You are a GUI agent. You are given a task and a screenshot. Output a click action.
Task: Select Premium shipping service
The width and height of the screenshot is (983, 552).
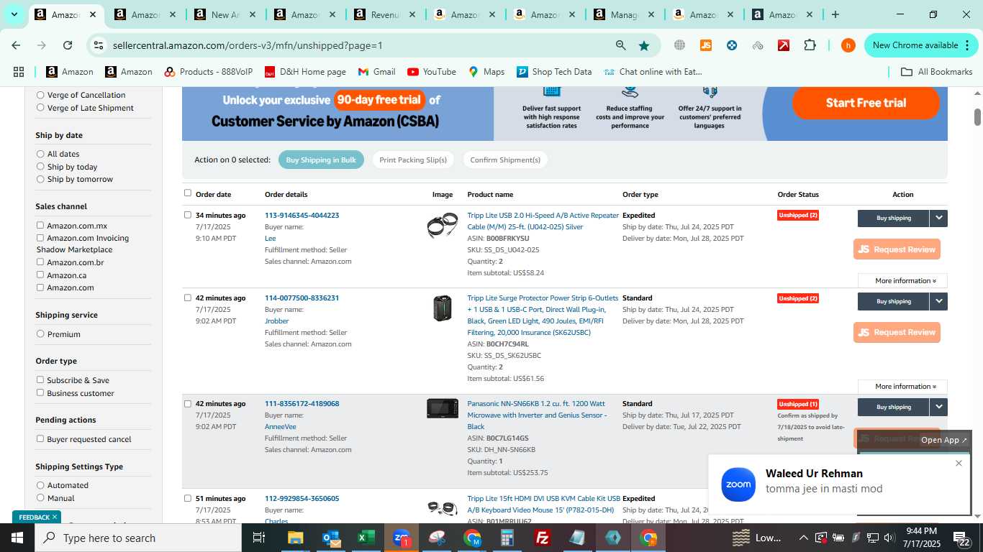40,334
